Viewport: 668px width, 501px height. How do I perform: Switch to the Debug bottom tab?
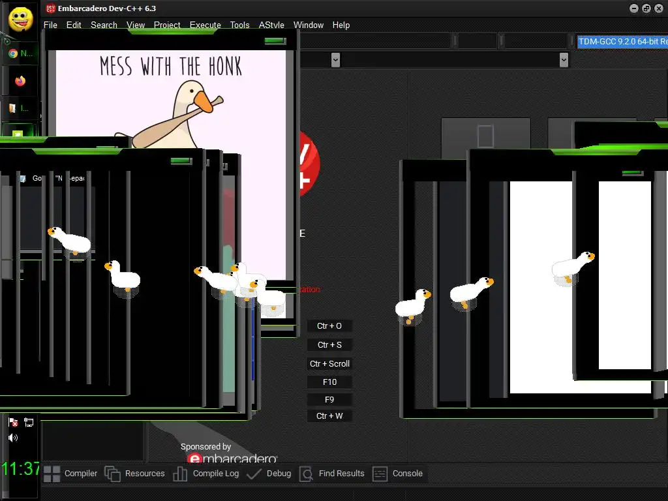[269, 474]
